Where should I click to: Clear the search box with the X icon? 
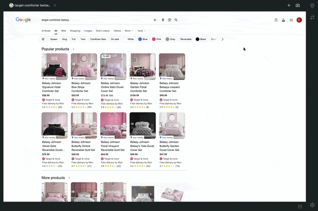click(x=155, y=20)
